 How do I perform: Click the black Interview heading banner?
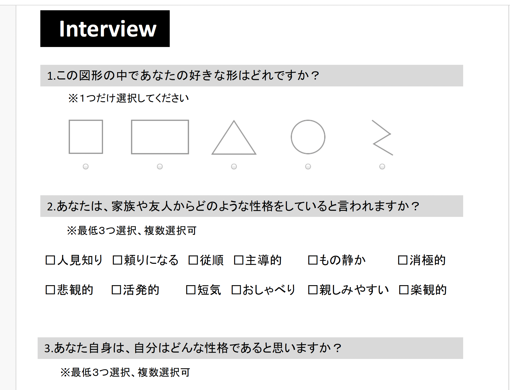105,29
